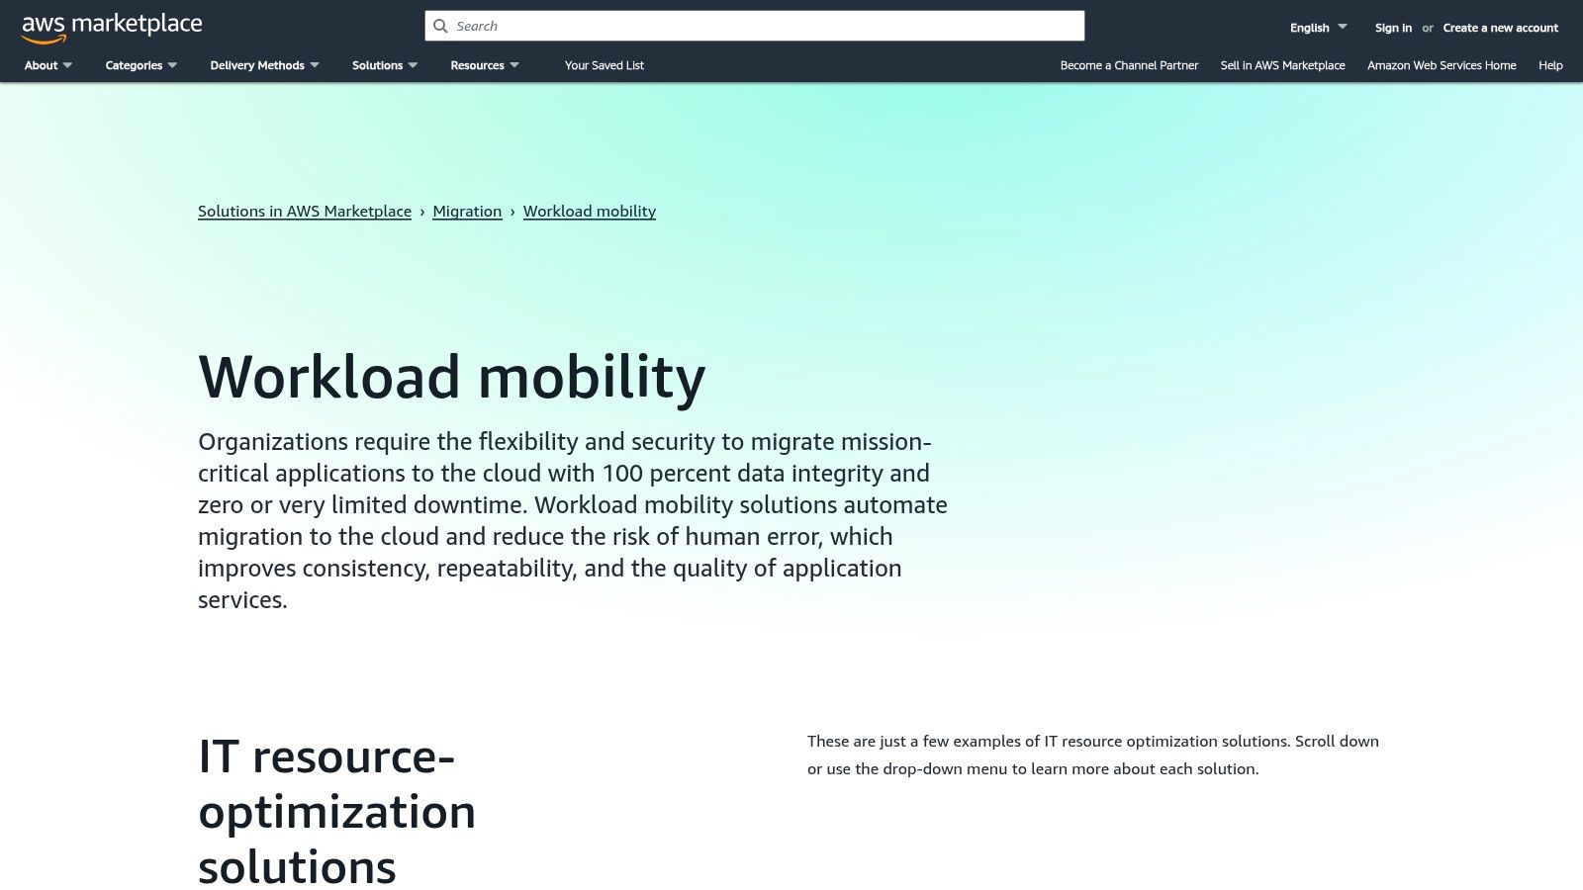This screenshot has width=1583, height=890.
Task: Select Help in the top navigation
Action: 1549,65
